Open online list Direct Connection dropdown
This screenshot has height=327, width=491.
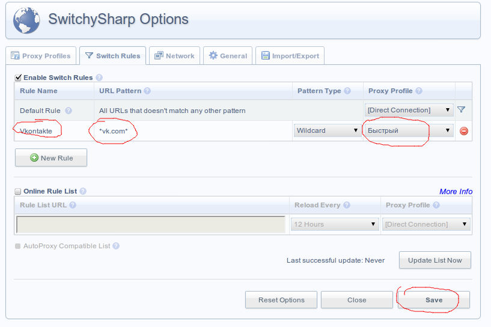(426, 224)
